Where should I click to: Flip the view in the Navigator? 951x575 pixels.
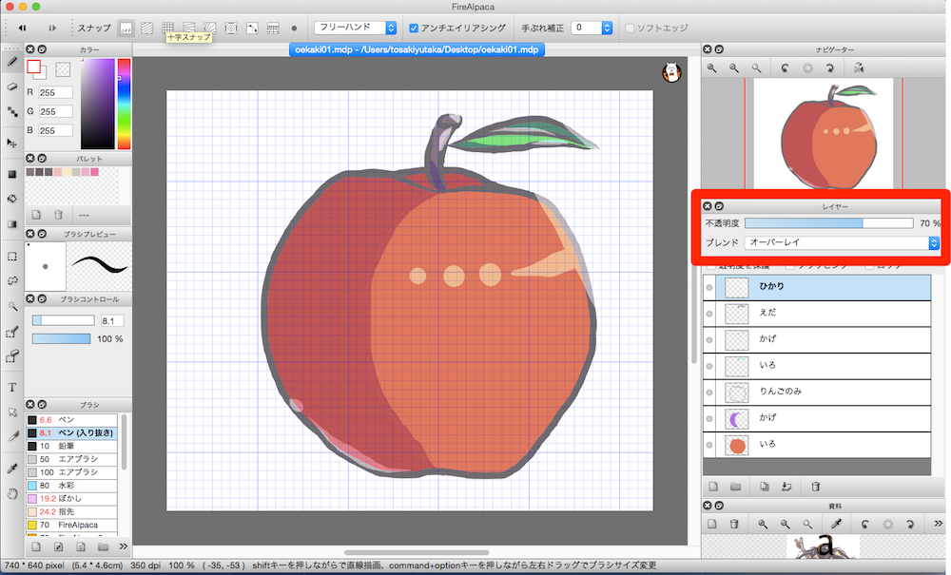(x=858, y=68)
